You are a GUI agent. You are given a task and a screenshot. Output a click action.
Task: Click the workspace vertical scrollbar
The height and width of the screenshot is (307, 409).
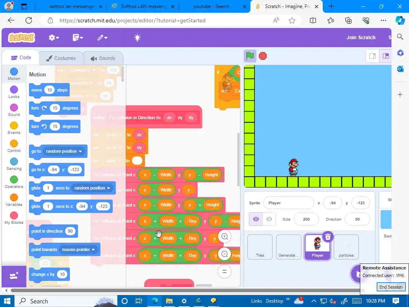238,160
